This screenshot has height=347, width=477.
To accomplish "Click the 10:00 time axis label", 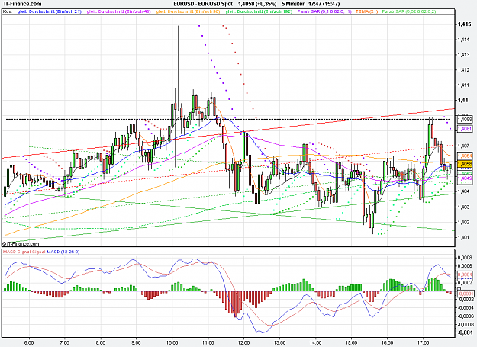I will pyautogui.click(x=172, y=342).
